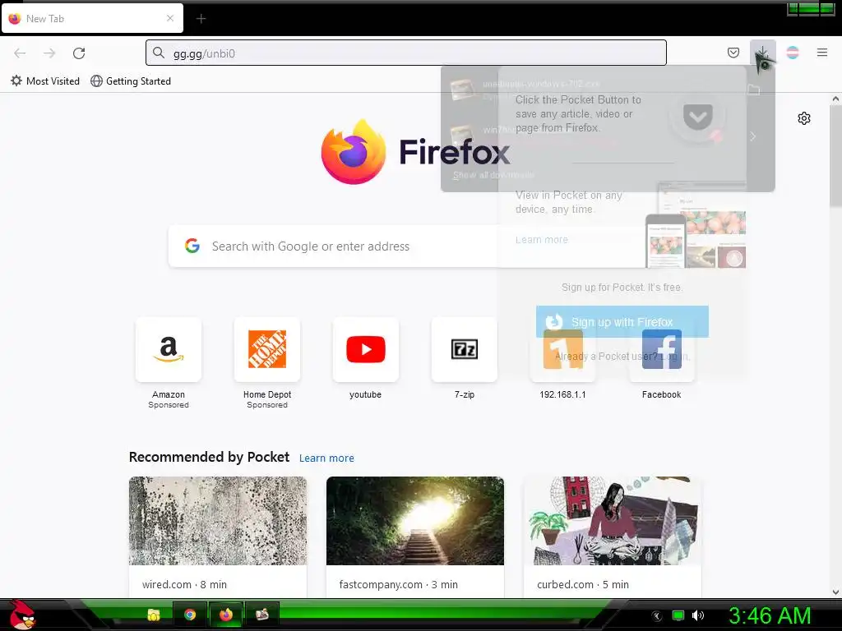Click the Firefox taskbar icon
The width and height of the screenshot is (842, 631).
pyautogui.click(x=226, y=615)
